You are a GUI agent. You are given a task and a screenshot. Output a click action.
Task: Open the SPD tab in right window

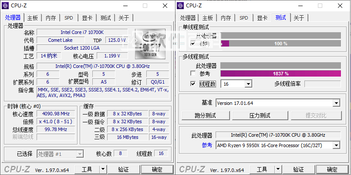click(x=244, y=18)
